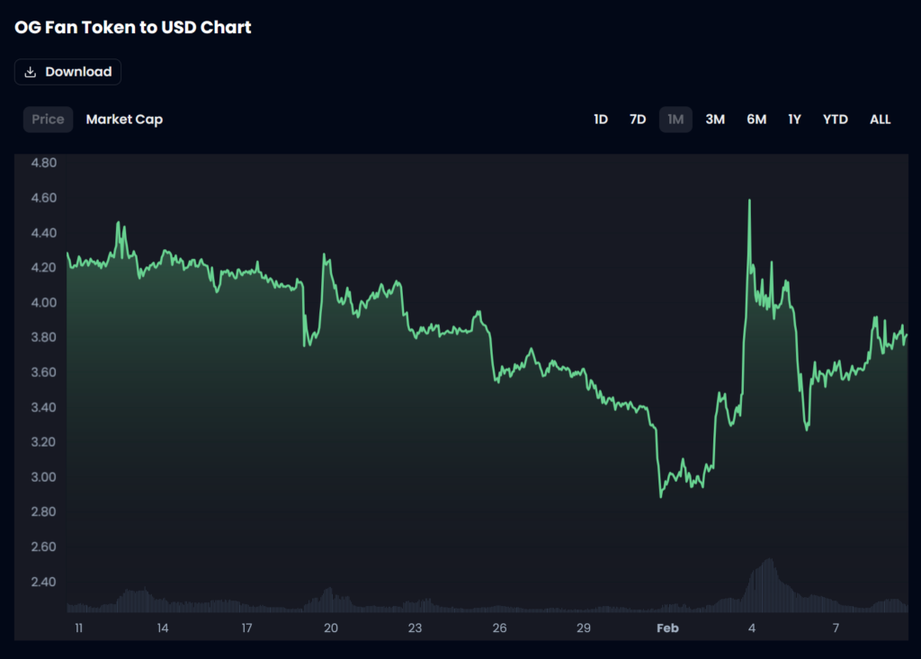921x659 pixels.
Task: Switch to the Price tab
Action: coord(48,120)
